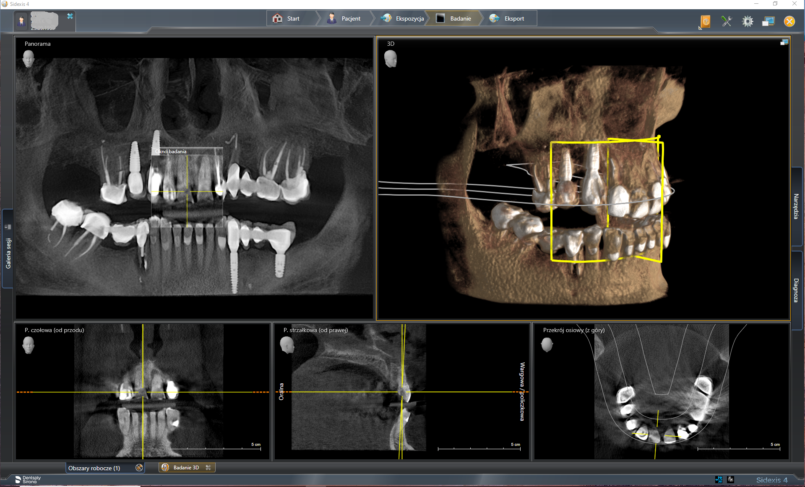Close the Badanie 3D tab
Viewport: 805px width, 487px height.
tap(208, 468)
